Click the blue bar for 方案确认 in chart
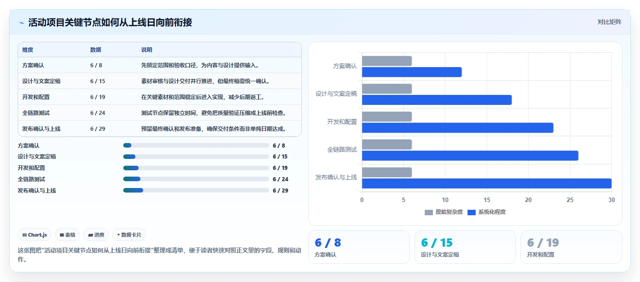Viewport: 640px width, 282px height. coord(412,72)
